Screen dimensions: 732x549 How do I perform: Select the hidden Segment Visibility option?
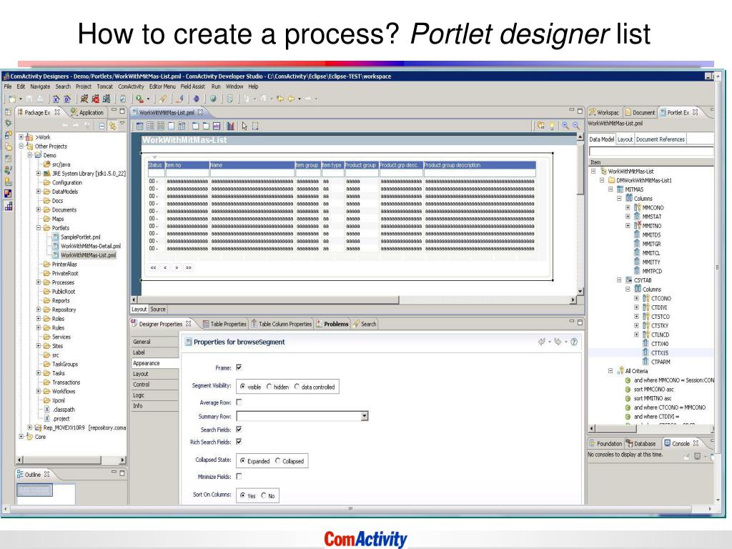click(x=269, y=387)
